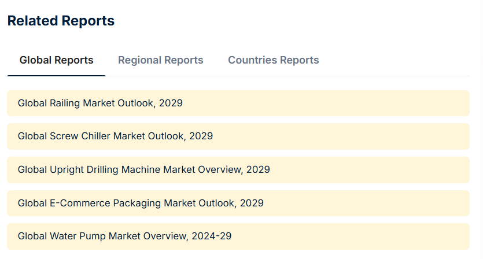The image size is (483, 259).
Task: Return to the global reports list
Action: tap(56, 60)
